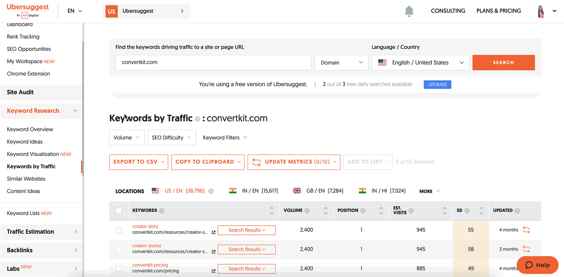Expand the MORE locations dropdown

pos(430,191)
